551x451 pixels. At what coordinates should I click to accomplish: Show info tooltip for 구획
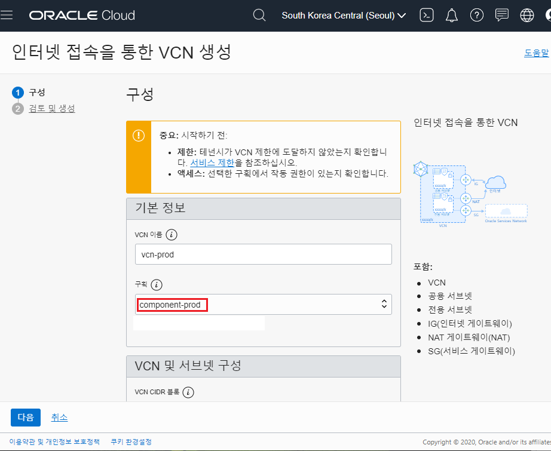[157, 284]
